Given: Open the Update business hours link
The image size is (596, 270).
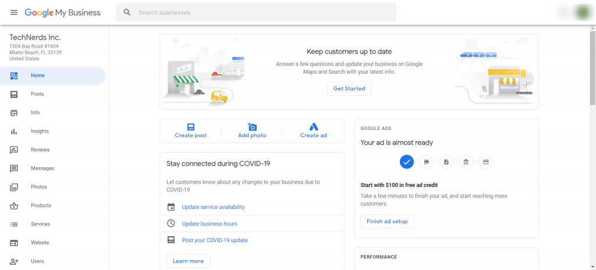Looking at the screenshot, I should click(x=210, y=224).
